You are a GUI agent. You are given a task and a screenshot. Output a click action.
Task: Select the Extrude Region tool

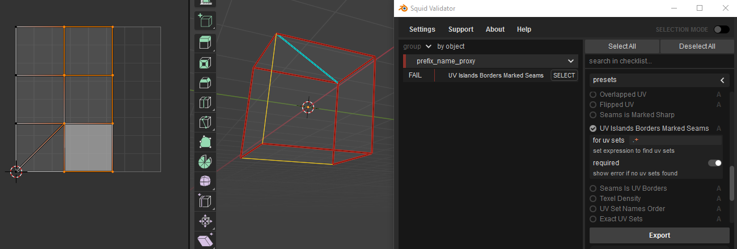[205, 43]
